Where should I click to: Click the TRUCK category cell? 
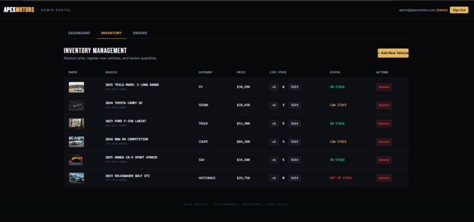coord(203,123)
